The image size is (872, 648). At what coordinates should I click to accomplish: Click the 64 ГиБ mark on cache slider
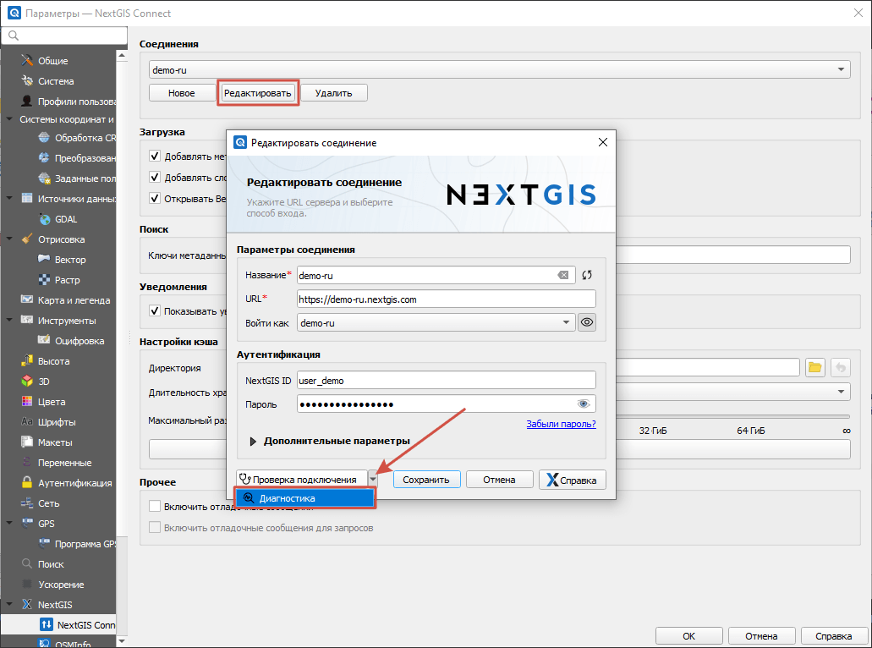[x=751, y=431]
